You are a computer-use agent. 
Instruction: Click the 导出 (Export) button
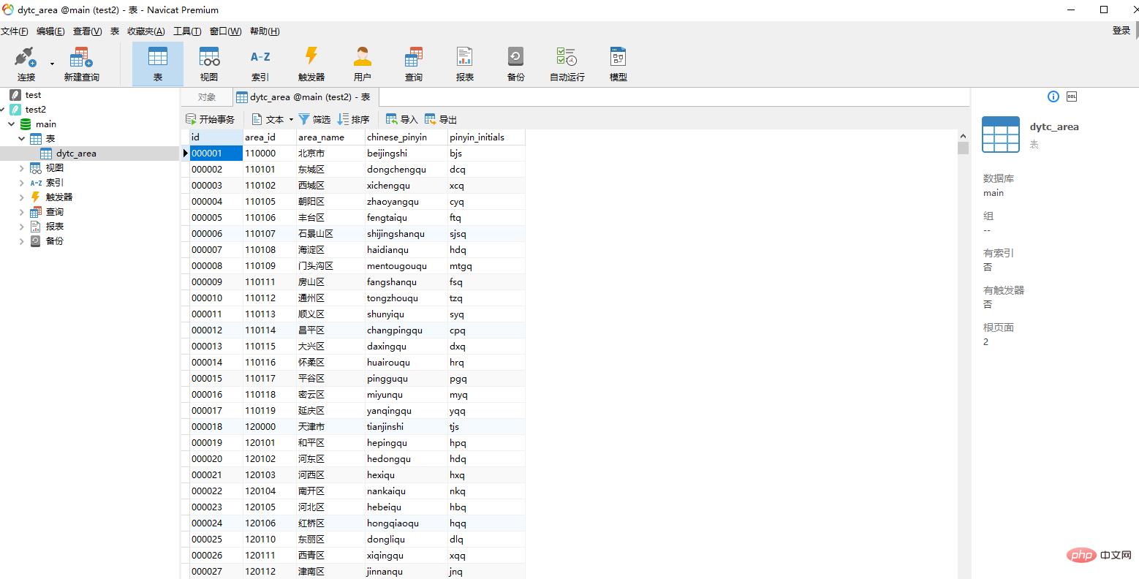coord(441,119)
